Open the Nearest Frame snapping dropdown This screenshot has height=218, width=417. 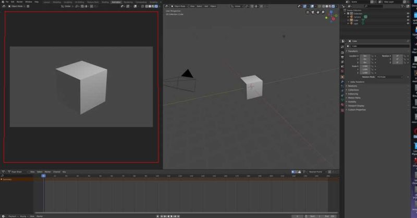[317, 172]
